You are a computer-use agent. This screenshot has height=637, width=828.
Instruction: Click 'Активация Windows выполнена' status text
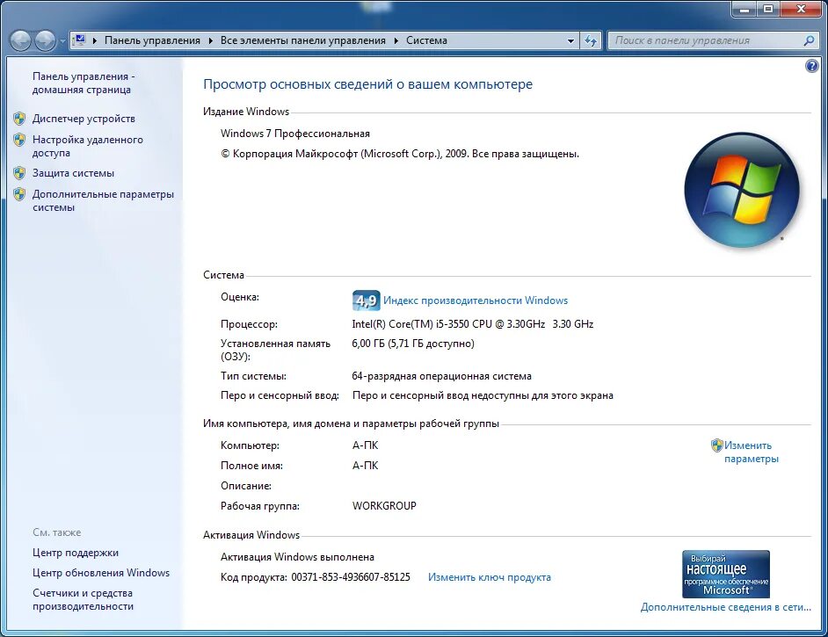[x=297, y=557]
